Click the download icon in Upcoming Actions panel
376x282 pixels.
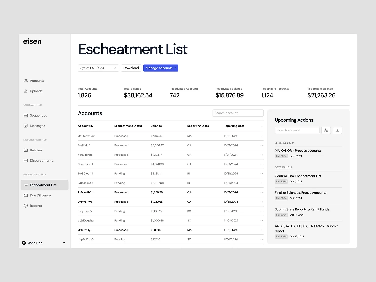click(337, 130)
